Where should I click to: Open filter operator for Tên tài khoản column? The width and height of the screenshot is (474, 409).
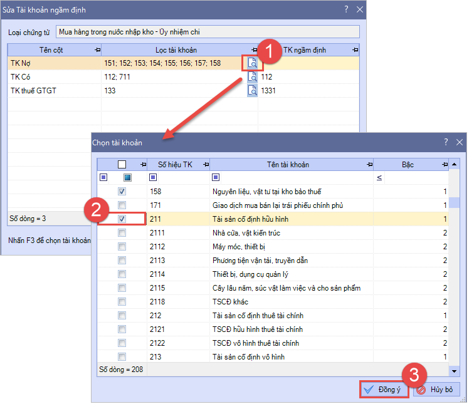216,178
